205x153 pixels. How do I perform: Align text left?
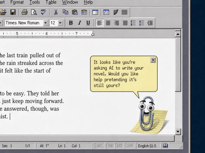[x=99, y=23]
